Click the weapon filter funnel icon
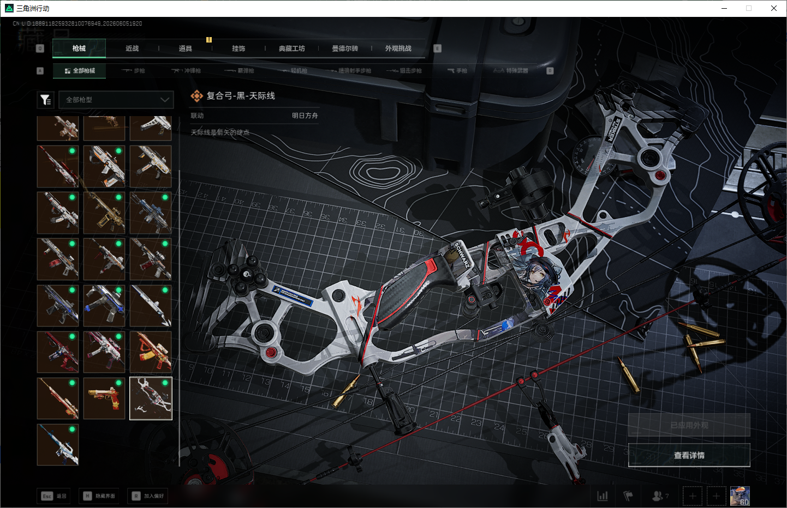 tap(45, 100)
